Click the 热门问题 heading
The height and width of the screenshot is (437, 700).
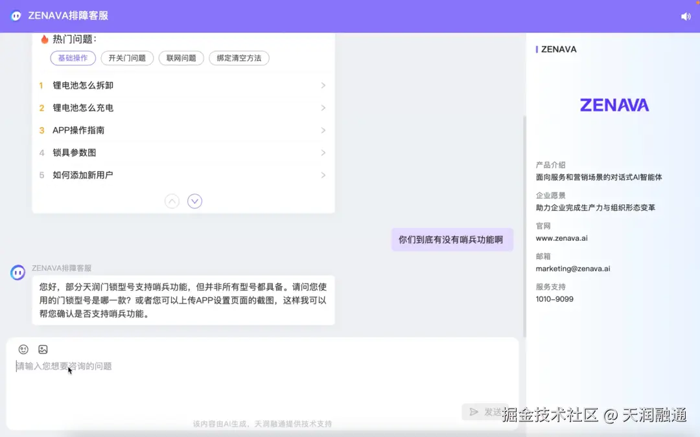coord(74,39)
